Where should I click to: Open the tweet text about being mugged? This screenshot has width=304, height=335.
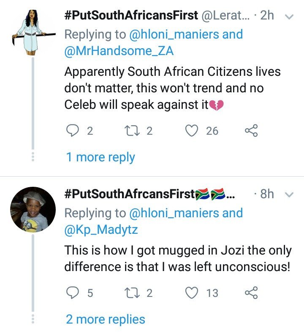pos(178,258)
